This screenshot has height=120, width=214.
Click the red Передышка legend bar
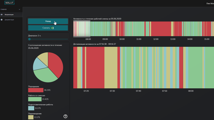point(36,90)
